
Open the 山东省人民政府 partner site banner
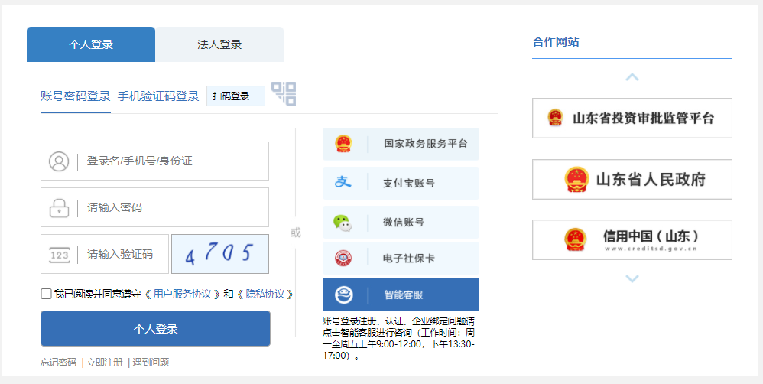pos(632,180)
